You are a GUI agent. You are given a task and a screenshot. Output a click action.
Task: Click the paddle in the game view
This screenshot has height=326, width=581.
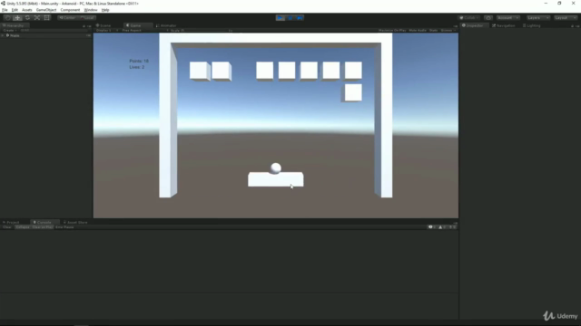coord(276,179)
